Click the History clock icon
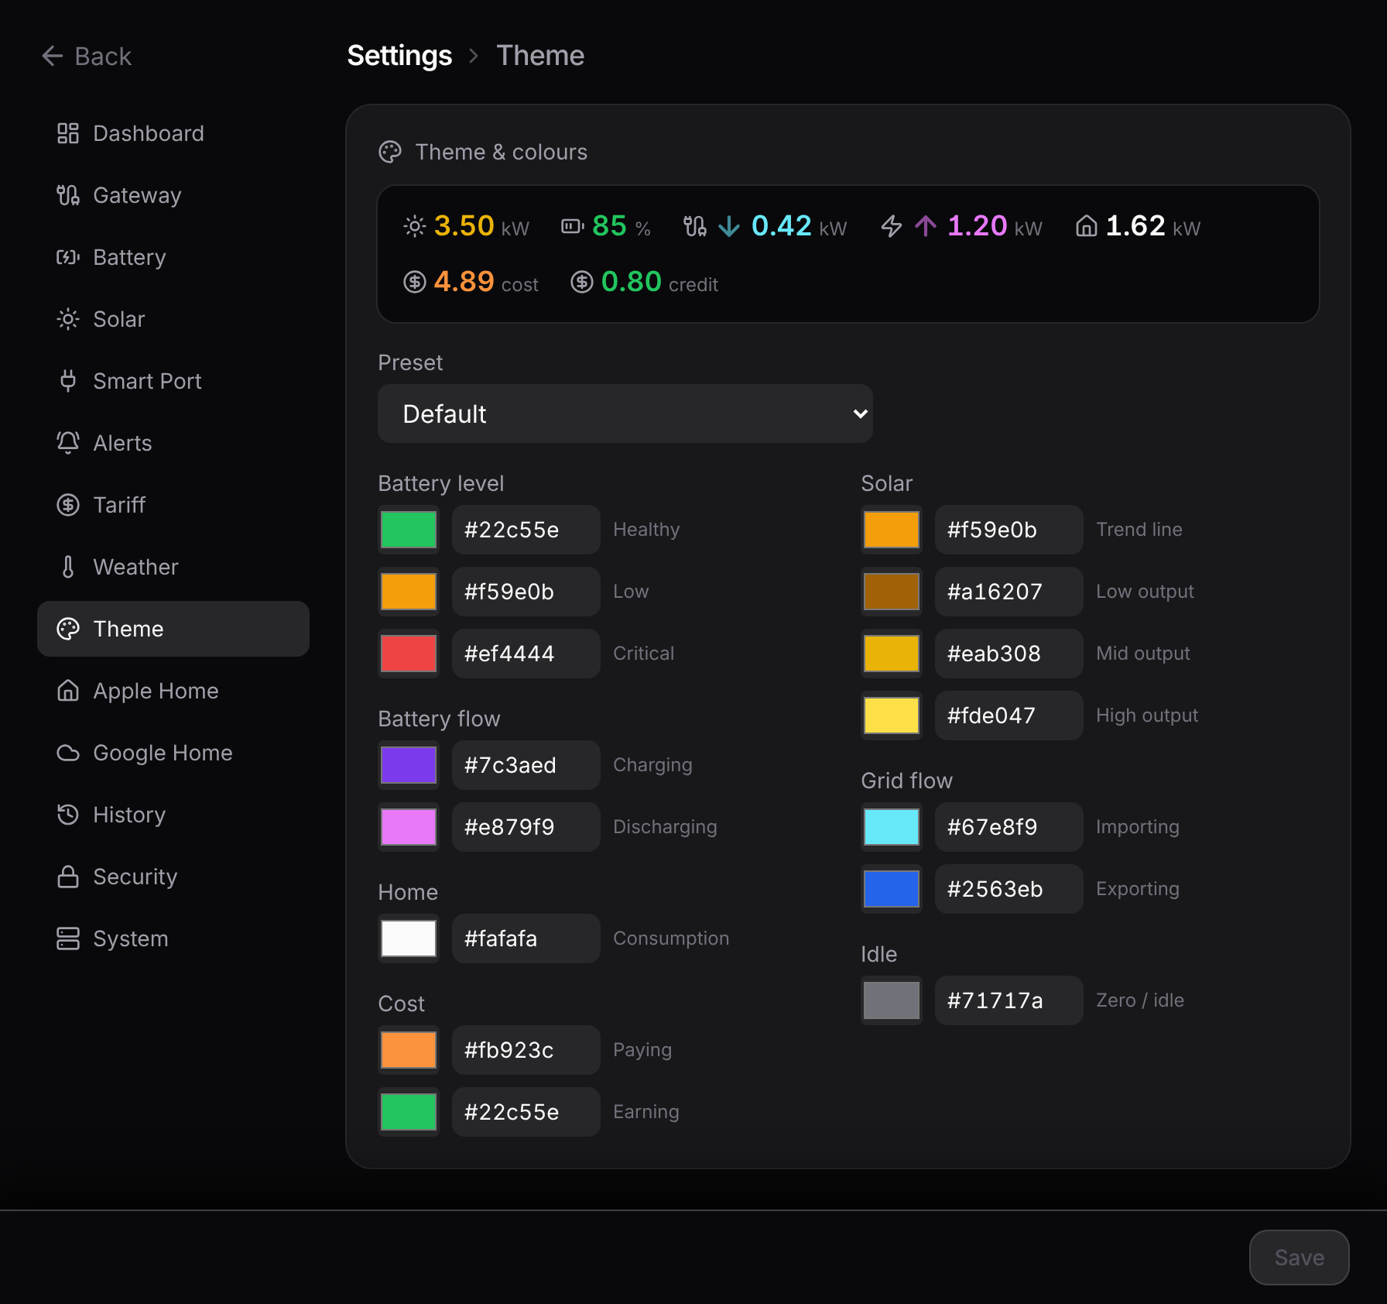Screen dimensions: 1387x1304 [x=68, y=815]
